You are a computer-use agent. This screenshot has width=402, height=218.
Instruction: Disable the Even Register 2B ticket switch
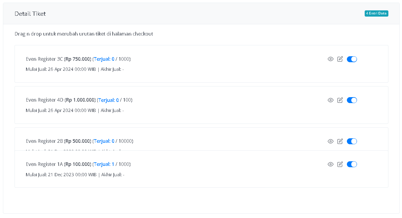pos(352,141)
